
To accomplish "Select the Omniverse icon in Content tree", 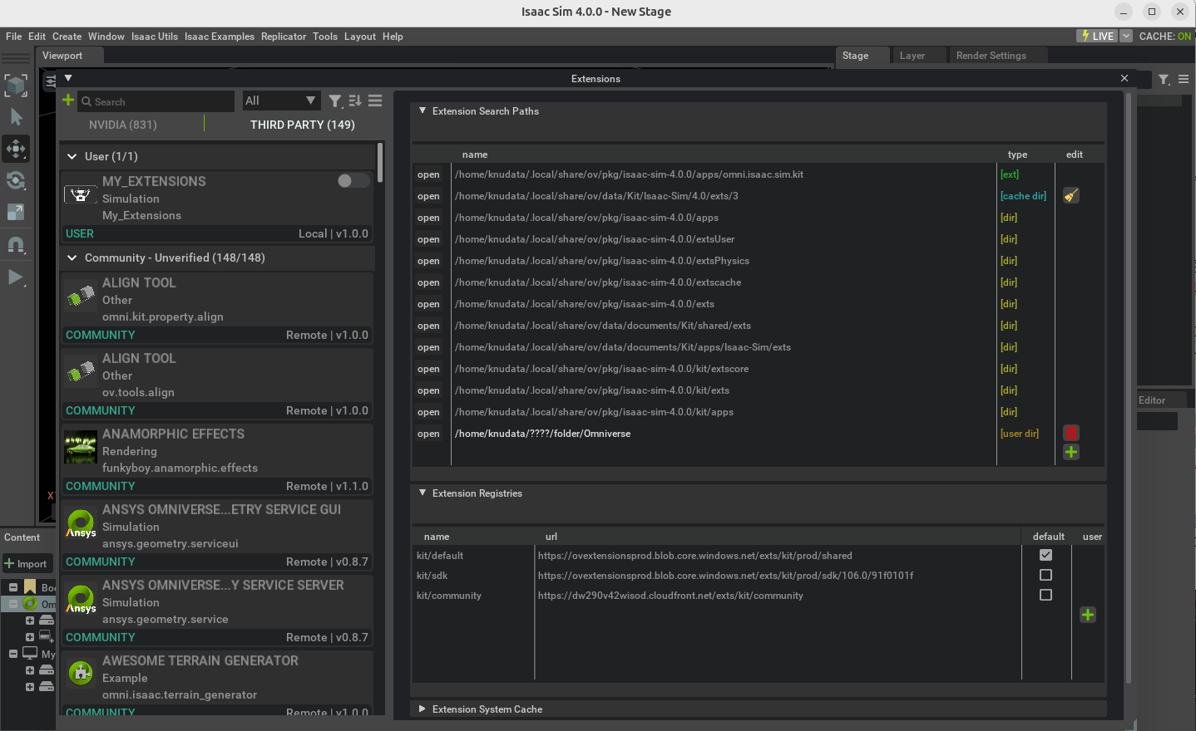I will [30, 604].
